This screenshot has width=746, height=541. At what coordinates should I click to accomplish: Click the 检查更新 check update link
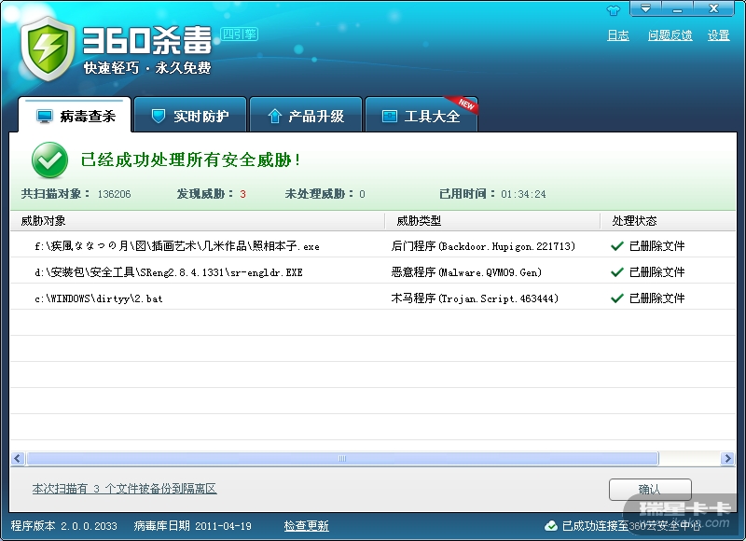(307, 526)
